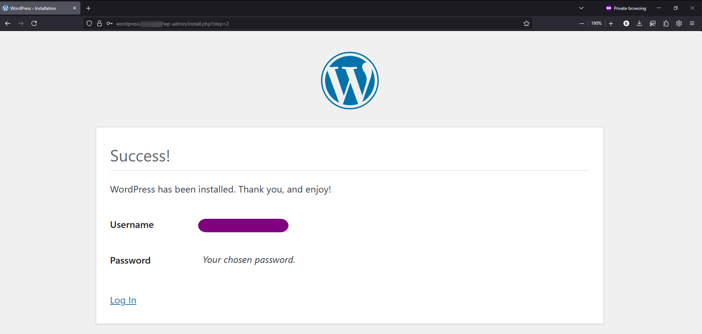
Task: Open the hamburger application menu
Action: (x=692, y=23)
